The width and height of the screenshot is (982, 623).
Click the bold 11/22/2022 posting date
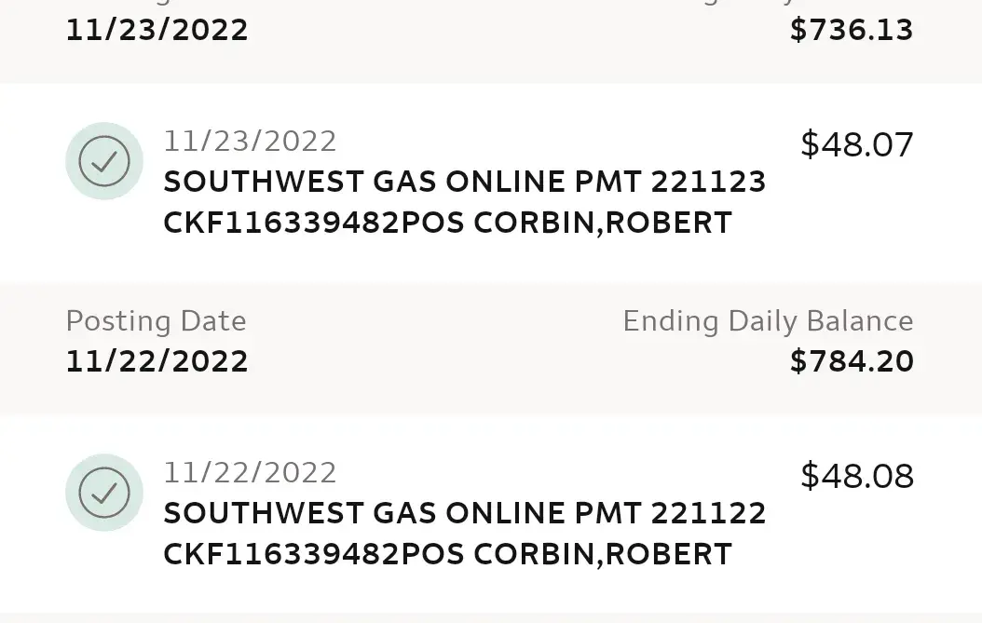[157, 361]
